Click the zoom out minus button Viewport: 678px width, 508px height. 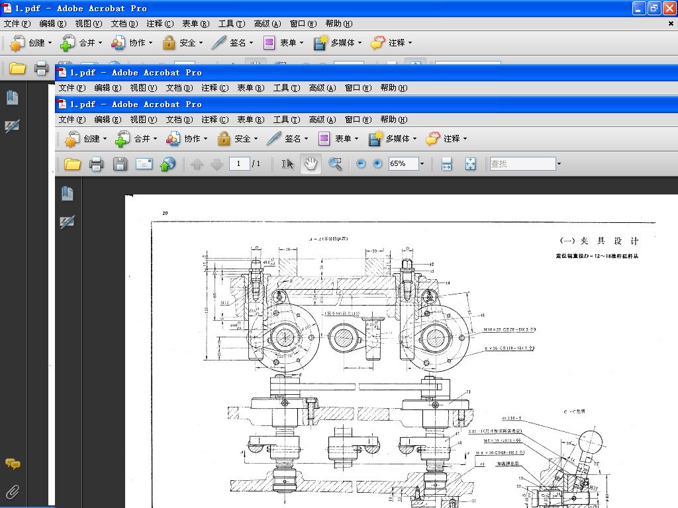[361, 164]
